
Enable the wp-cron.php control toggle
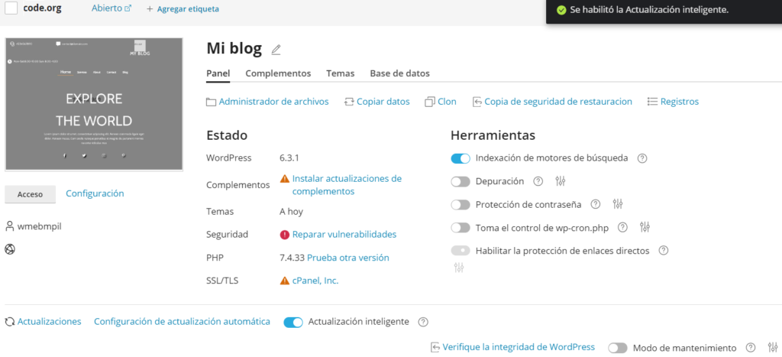tap(460, 228)
